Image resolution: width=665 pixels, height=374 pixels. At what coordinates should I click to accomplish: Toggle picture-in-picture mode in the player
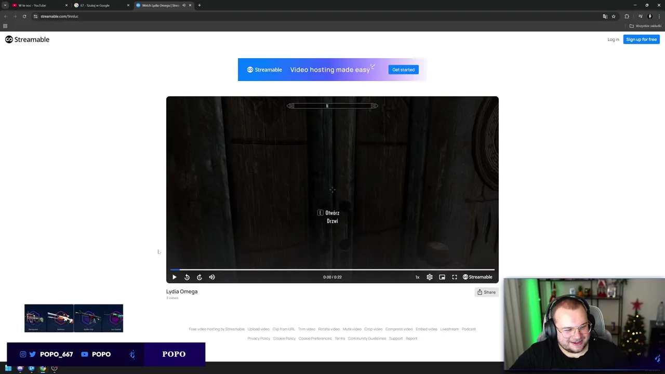click(442, 277)
